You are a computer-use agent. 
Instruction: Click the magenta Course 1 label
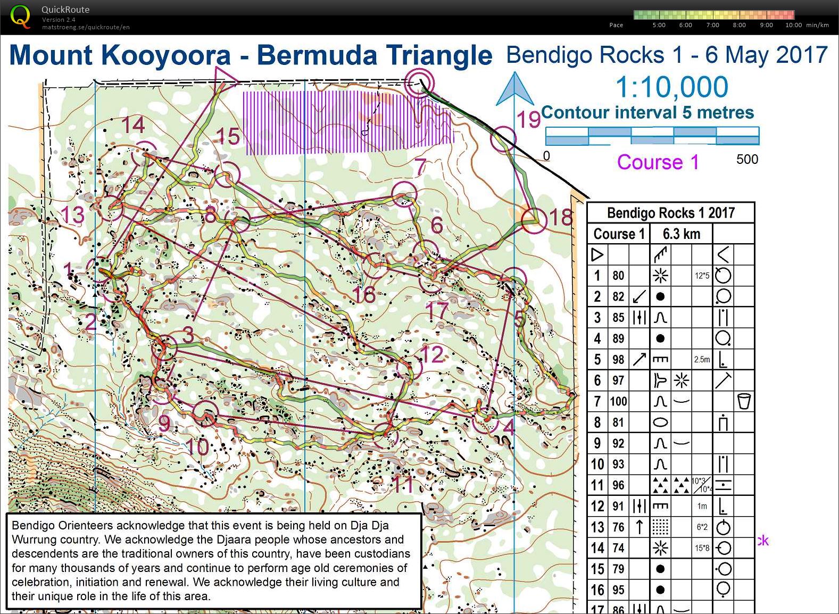click(x=658, y=162)
